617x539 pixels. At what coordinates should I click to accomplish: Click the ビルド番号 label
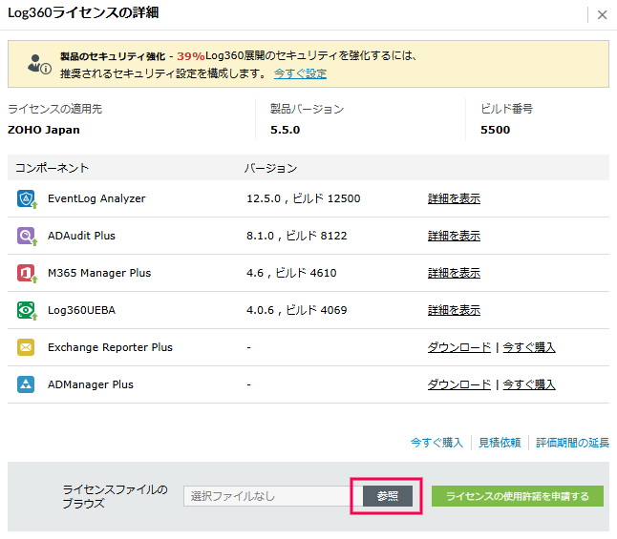pos(506,109)
